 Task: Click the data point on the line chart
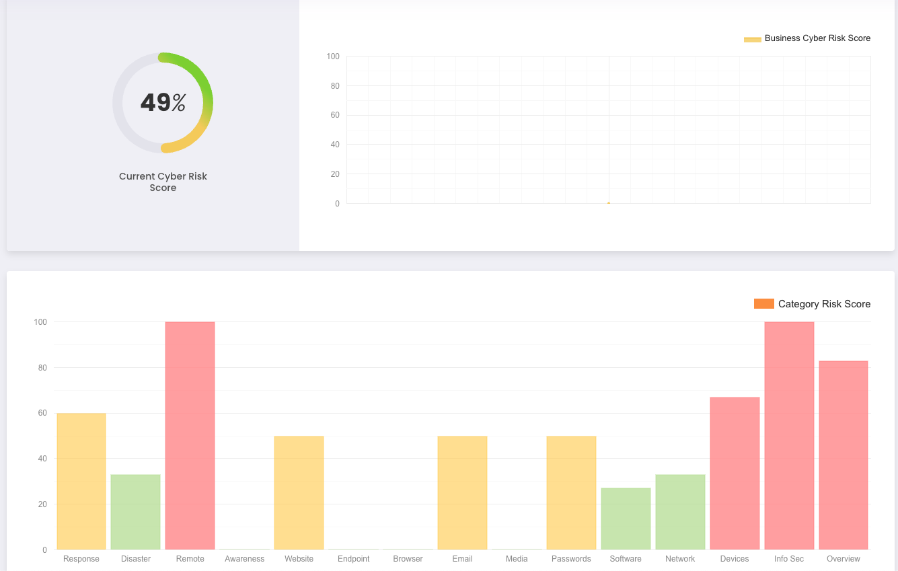[609, 202]
